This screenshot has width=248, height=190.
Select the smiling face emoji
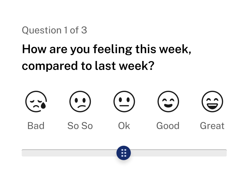tap(168, 102)
